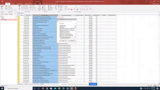This screenshot has width=160, height=90.
Task: Click the Refresh All icon
Action: click(x=39, y=8)
